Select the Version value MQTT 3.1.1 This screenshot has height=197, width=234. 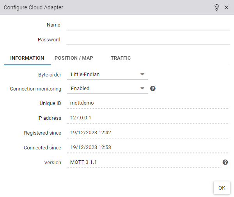point(83,162)
